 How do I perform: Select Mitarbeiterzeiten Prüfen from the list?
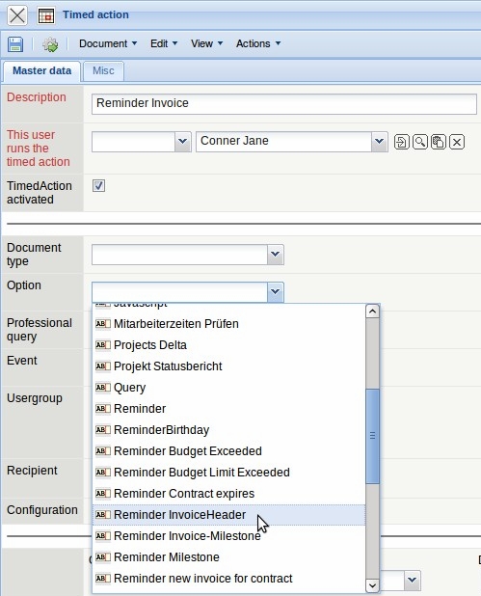pos(228,324)
